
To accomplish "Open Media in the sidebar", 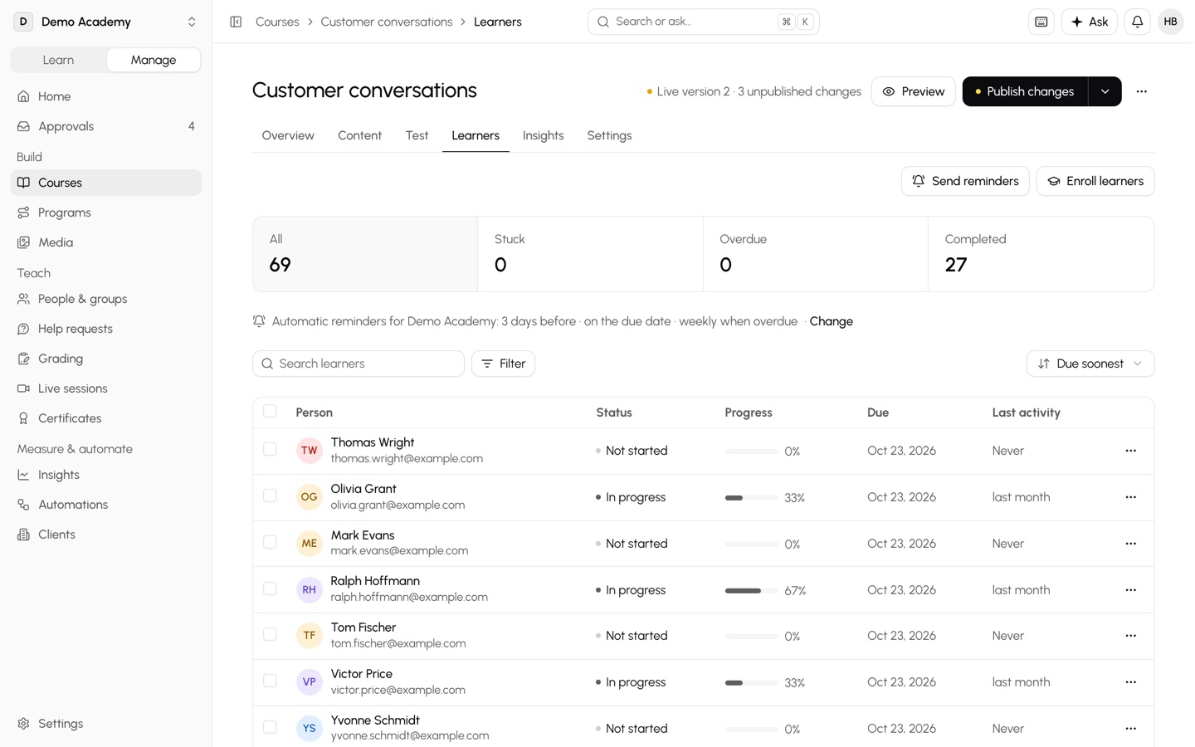I will point(106,242).
